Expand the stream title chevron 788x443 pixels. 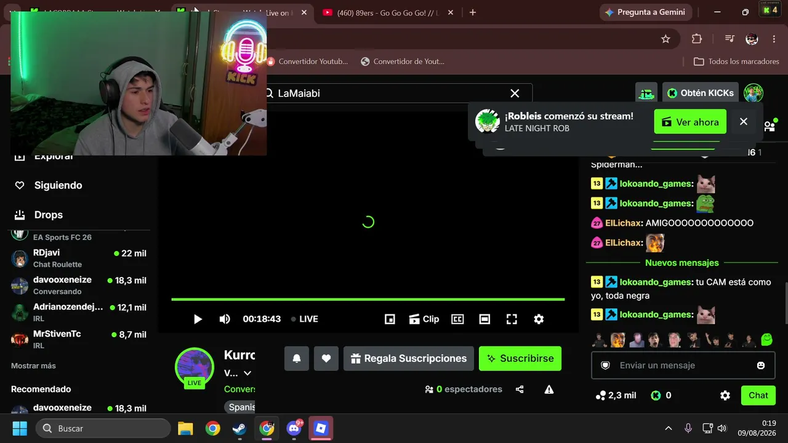pos(247,373)
